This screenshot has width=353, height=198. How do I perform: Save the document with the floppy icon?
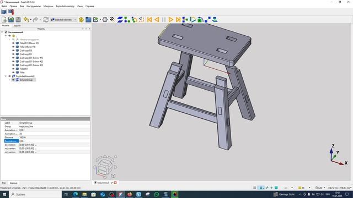18,20
